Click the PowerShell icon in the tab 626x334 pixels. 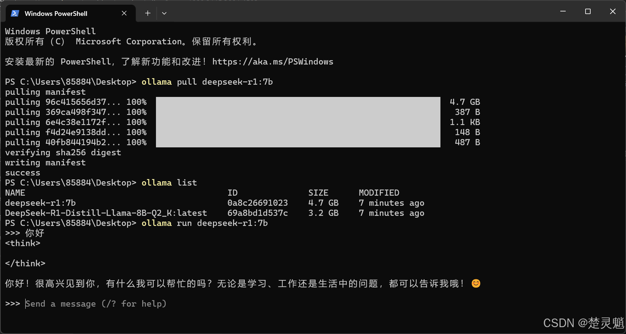[15, 13]
